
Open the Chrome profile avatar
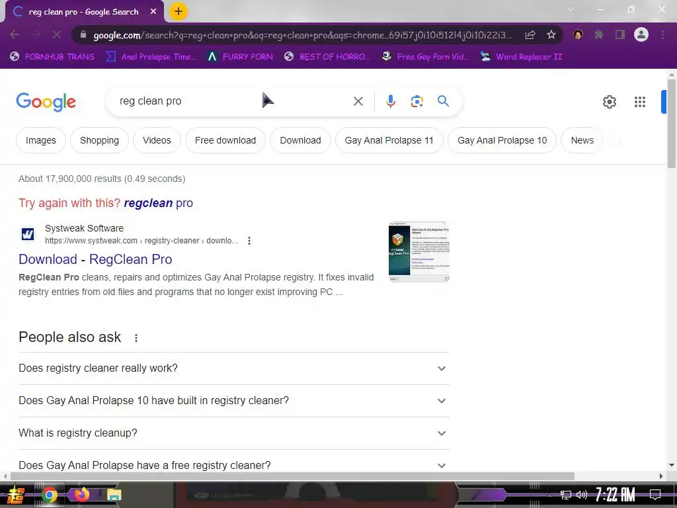641,34
